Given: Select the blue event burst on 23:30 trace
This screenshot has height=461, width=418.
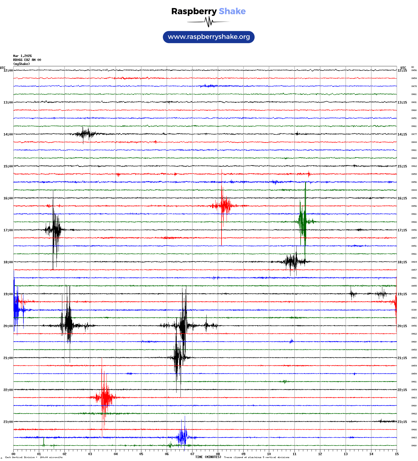Looking at the screenshot, I should pos(183,437).
